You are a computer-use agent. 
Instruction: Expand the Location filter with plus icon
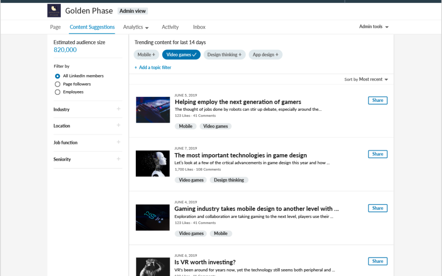[x=118, y=126]
